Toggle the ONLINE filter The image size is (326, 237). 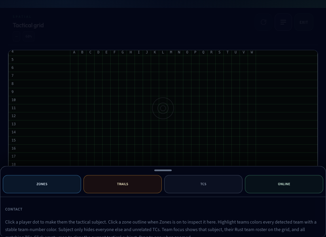pyautogui.click(x=284, y=184)
